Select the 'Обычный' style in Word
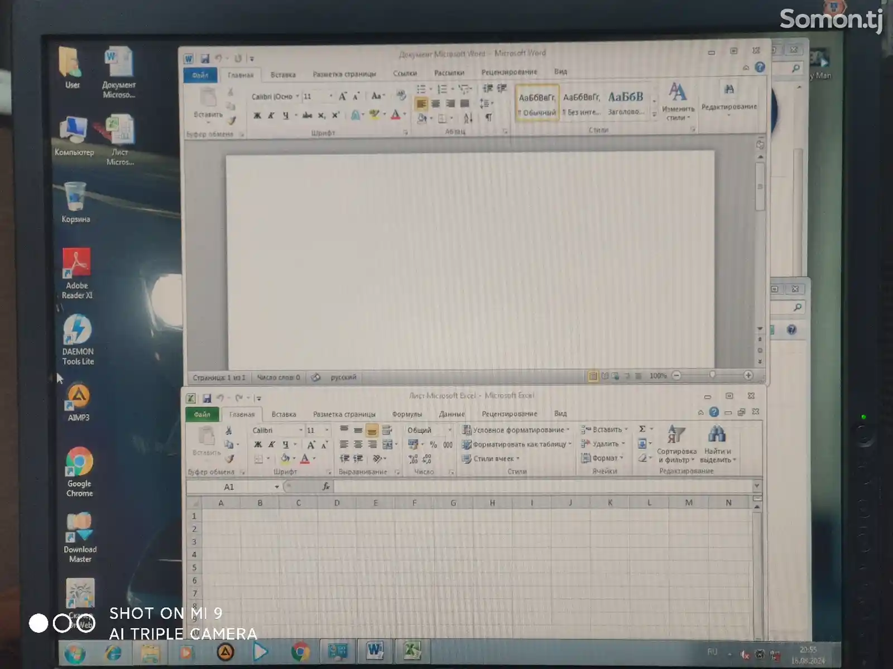 (537, 103)
